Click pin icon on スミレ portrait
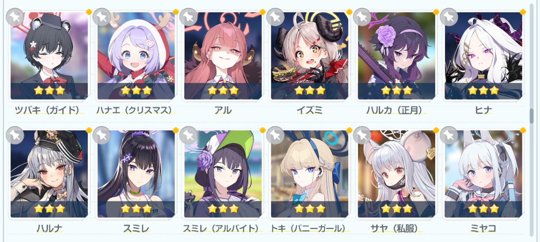540x242 pixels. coord(102,135)
